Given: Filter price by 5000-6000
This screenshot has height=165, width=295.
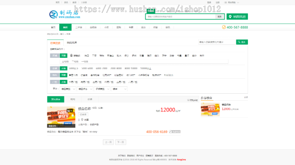Looking at the screenshot, I should tap(87, 68).
